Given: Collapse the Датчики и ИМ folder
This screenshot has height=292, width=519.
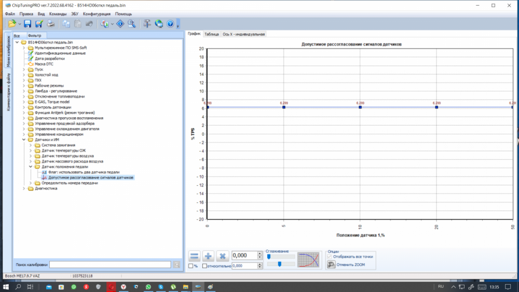Looking at the screenshot, I should point(24,140).
